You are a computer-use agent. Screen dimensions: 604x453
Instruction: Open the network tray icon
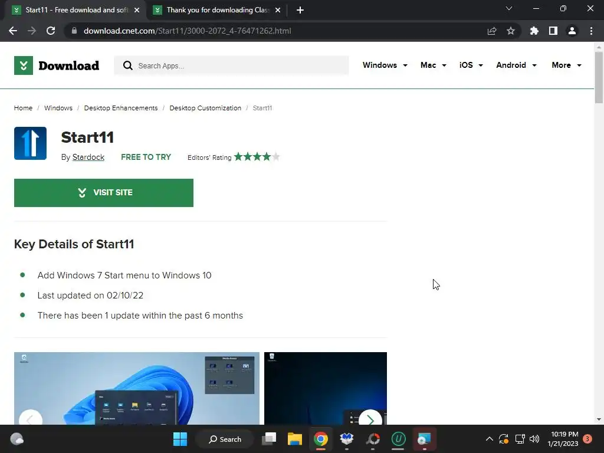[520, 439]
